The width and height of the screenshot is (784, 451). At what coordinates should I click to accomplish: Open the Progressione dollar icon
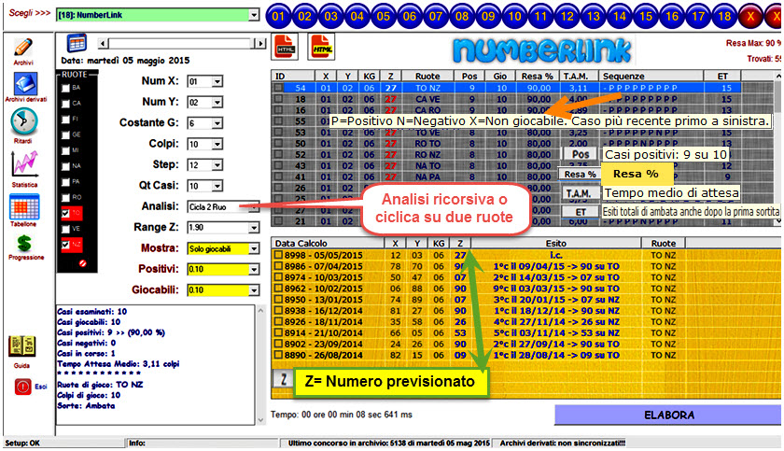24,244
